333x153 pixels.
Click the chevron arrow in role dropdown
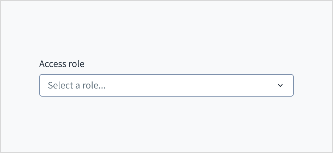click(x=280, y=85)
